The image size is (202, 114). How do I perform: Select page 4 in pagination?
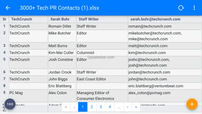(110, 107)
